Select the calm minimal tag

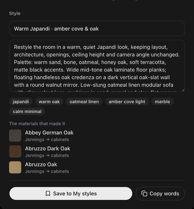pyautogui.click(x=27, y=111)
